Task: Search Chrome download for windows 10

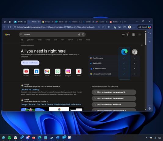Action: tap(114, 92)
